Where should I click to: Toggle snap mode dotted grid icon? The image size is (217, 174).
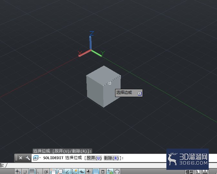click(25, 172)
